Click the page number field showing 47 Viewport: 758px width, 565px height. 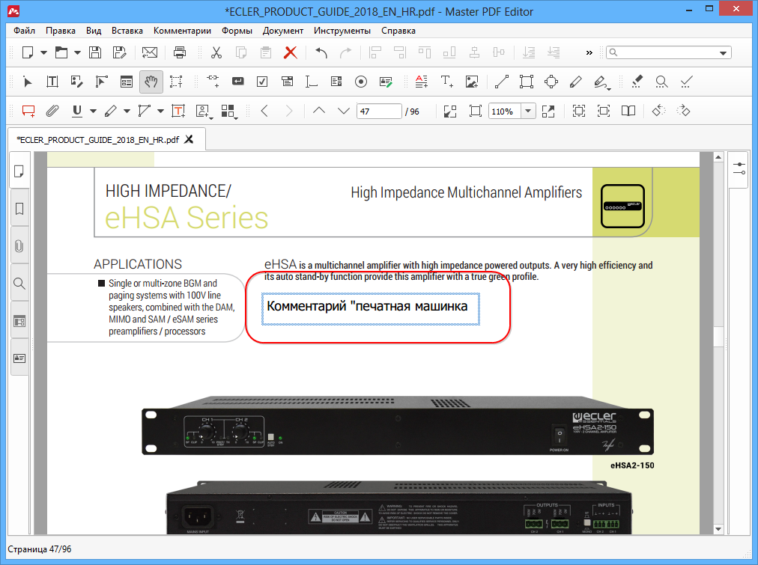tap(378, 111)
